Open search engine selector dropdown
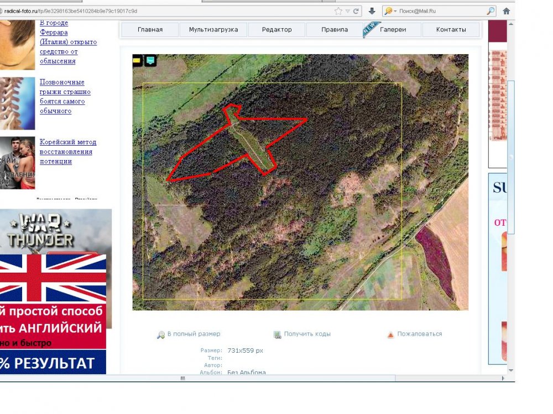This screenshot has height=414, width=553. [390, 11]
